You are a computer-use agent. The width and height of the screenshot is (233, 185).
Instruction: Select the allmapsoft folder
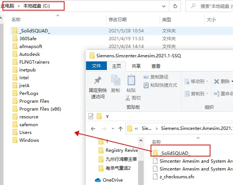31,47
